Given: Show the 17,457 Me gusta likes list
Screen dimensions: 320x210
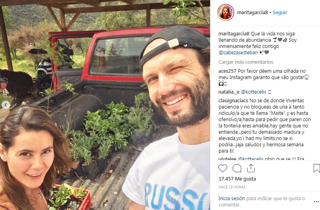Looking at the screenshot, I should (237, 179).
